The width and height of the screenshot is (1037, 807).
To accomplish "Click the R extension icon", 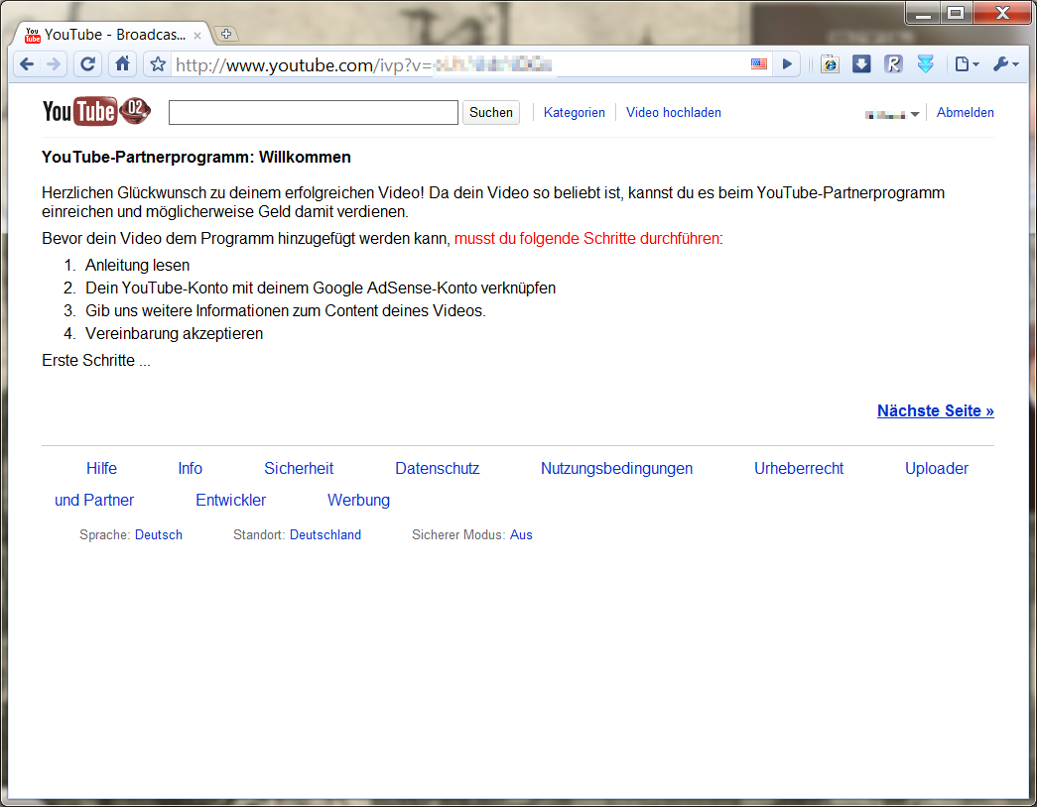I will click(x=893, y=64).
